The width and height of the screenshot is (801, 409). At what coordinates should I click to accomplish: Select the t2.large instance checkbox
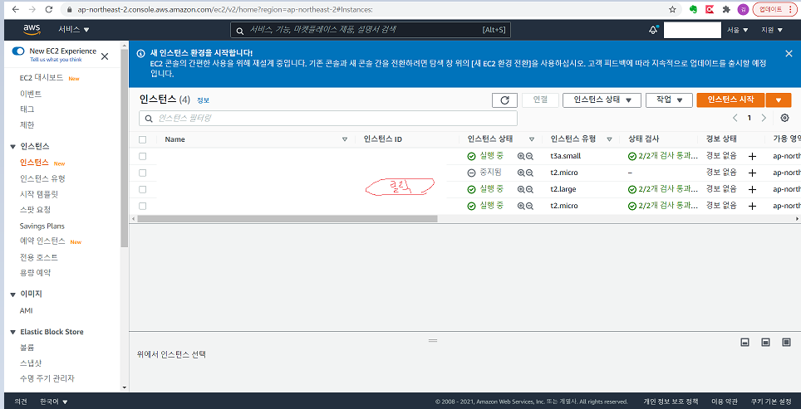pyautogui.click(x=143, y=189)
